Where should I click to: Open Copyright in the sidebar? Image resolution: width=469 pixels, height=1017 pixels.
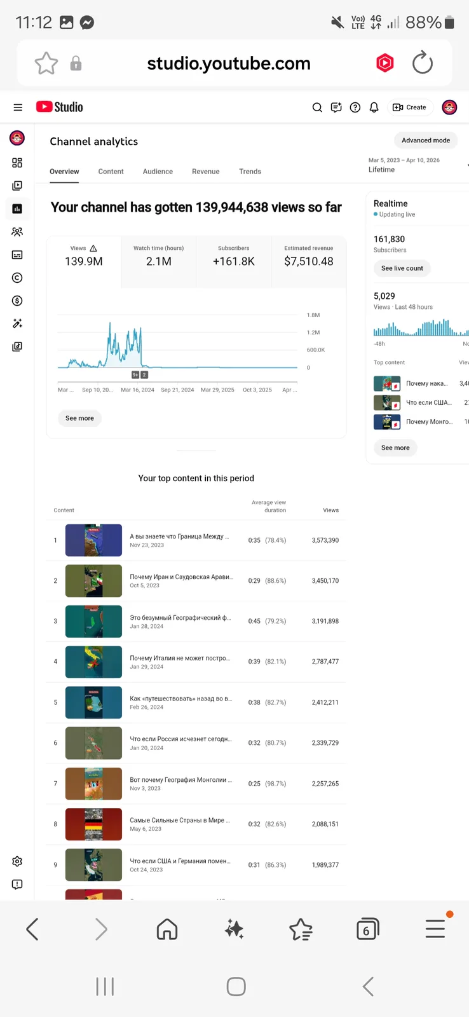click(17, 278)
